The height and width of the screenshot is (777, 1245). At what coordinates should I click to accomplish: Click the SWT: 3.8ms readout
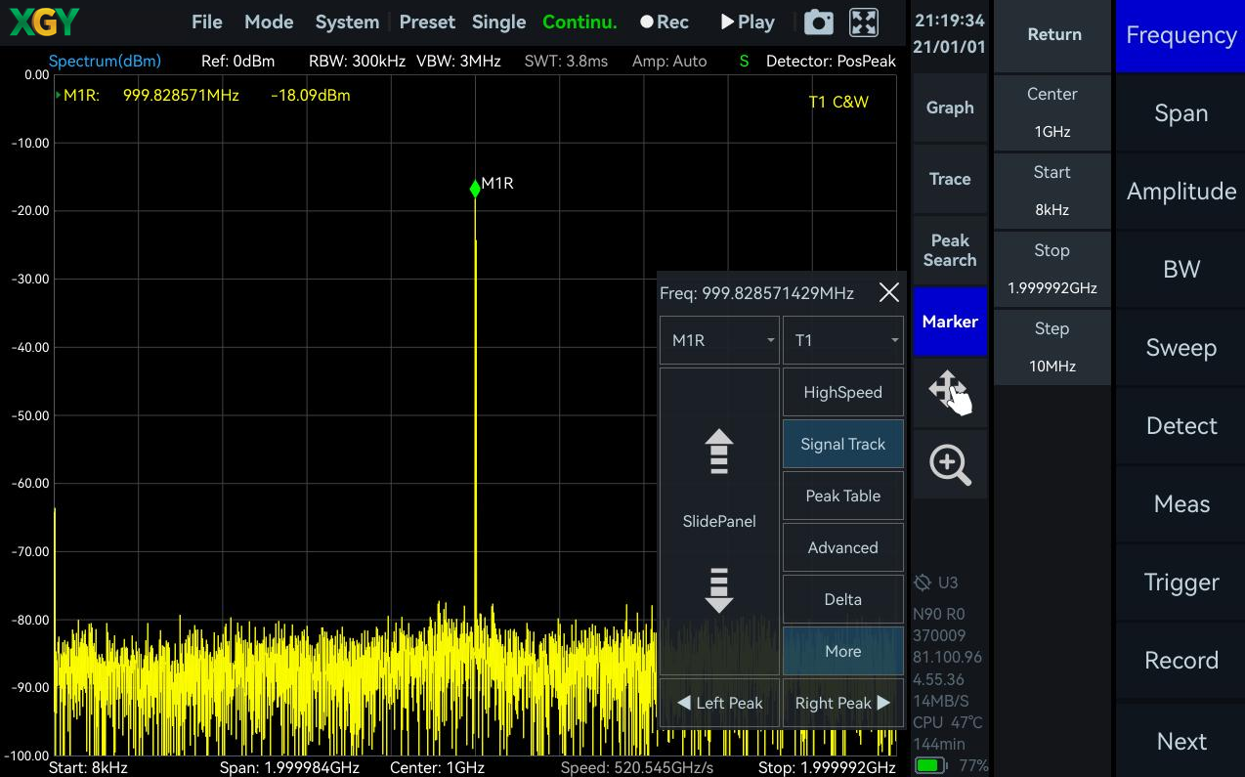pos(566,62)
